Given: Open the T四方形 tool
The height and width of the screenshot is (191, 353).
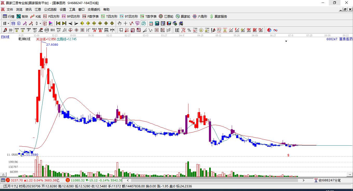Looking at the screenshot, I should [109, 16].
